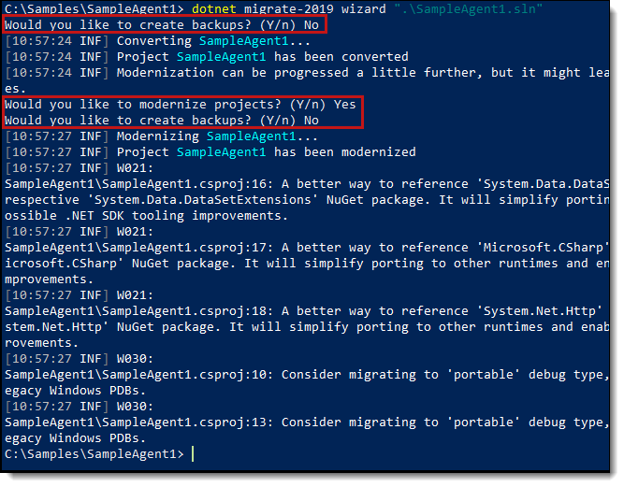Click the blinking cursor at final prompt
The image size is (624, 487).
pyautogui.click(x=193, y=454)
